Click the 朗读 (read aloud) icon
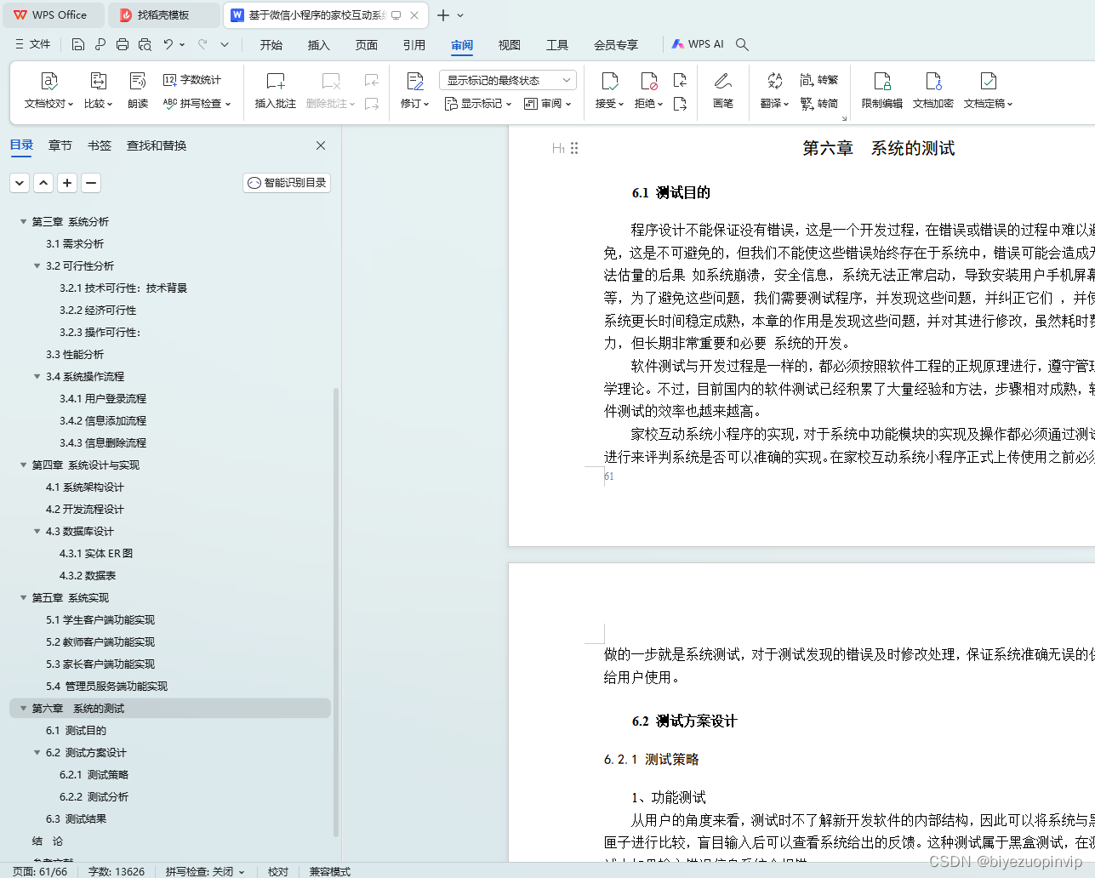 138,81
